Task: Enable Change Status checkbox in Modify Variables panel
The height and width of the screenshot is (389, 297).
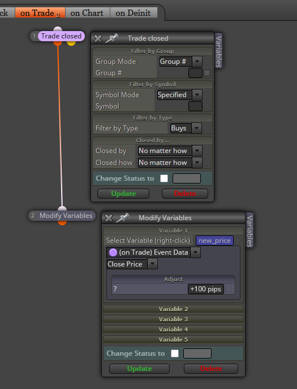Action: tap(175, 353)
